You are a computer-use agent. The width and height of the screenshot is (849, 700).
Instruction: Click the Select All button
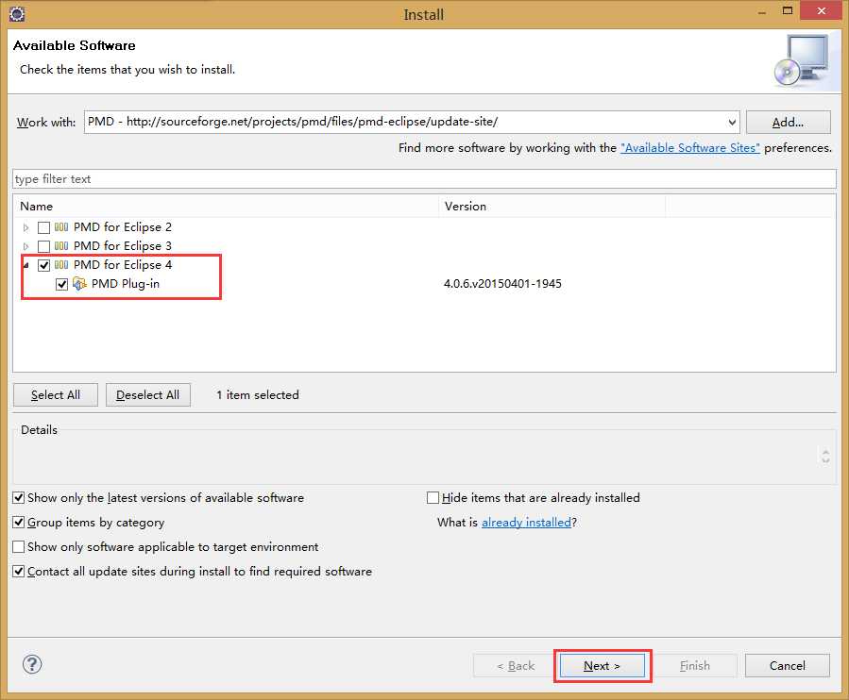55,395
